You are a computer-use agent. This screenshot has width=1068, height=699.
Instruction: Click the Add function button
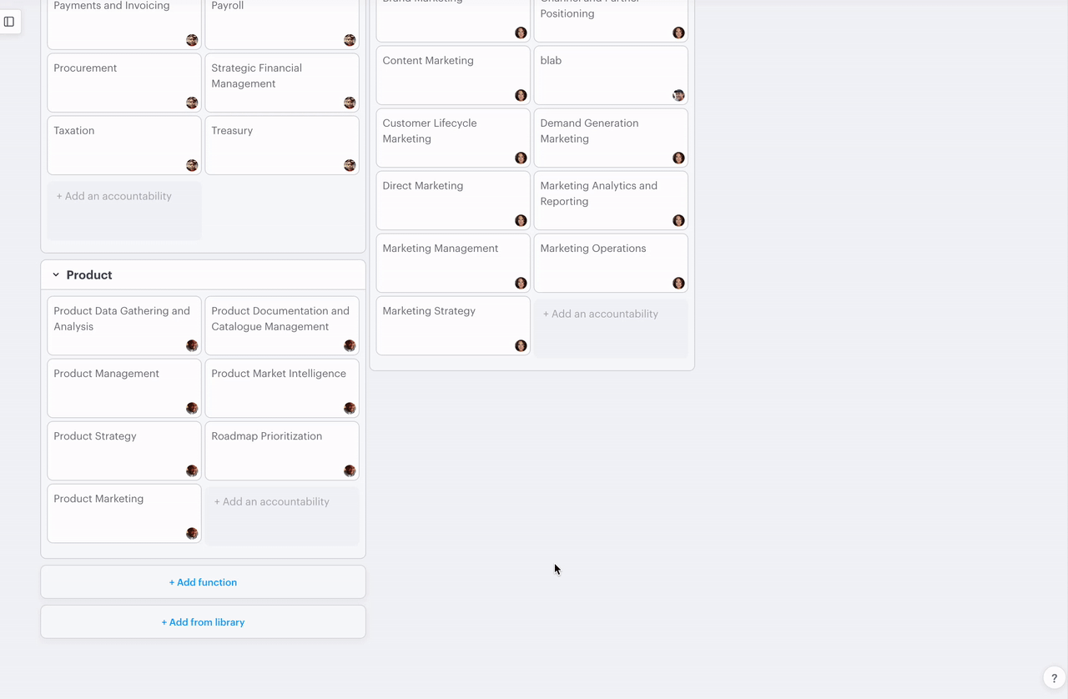pos(203,582)
